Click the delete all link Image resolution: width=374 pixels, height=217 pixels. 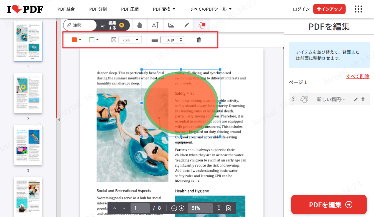[358, 76]
